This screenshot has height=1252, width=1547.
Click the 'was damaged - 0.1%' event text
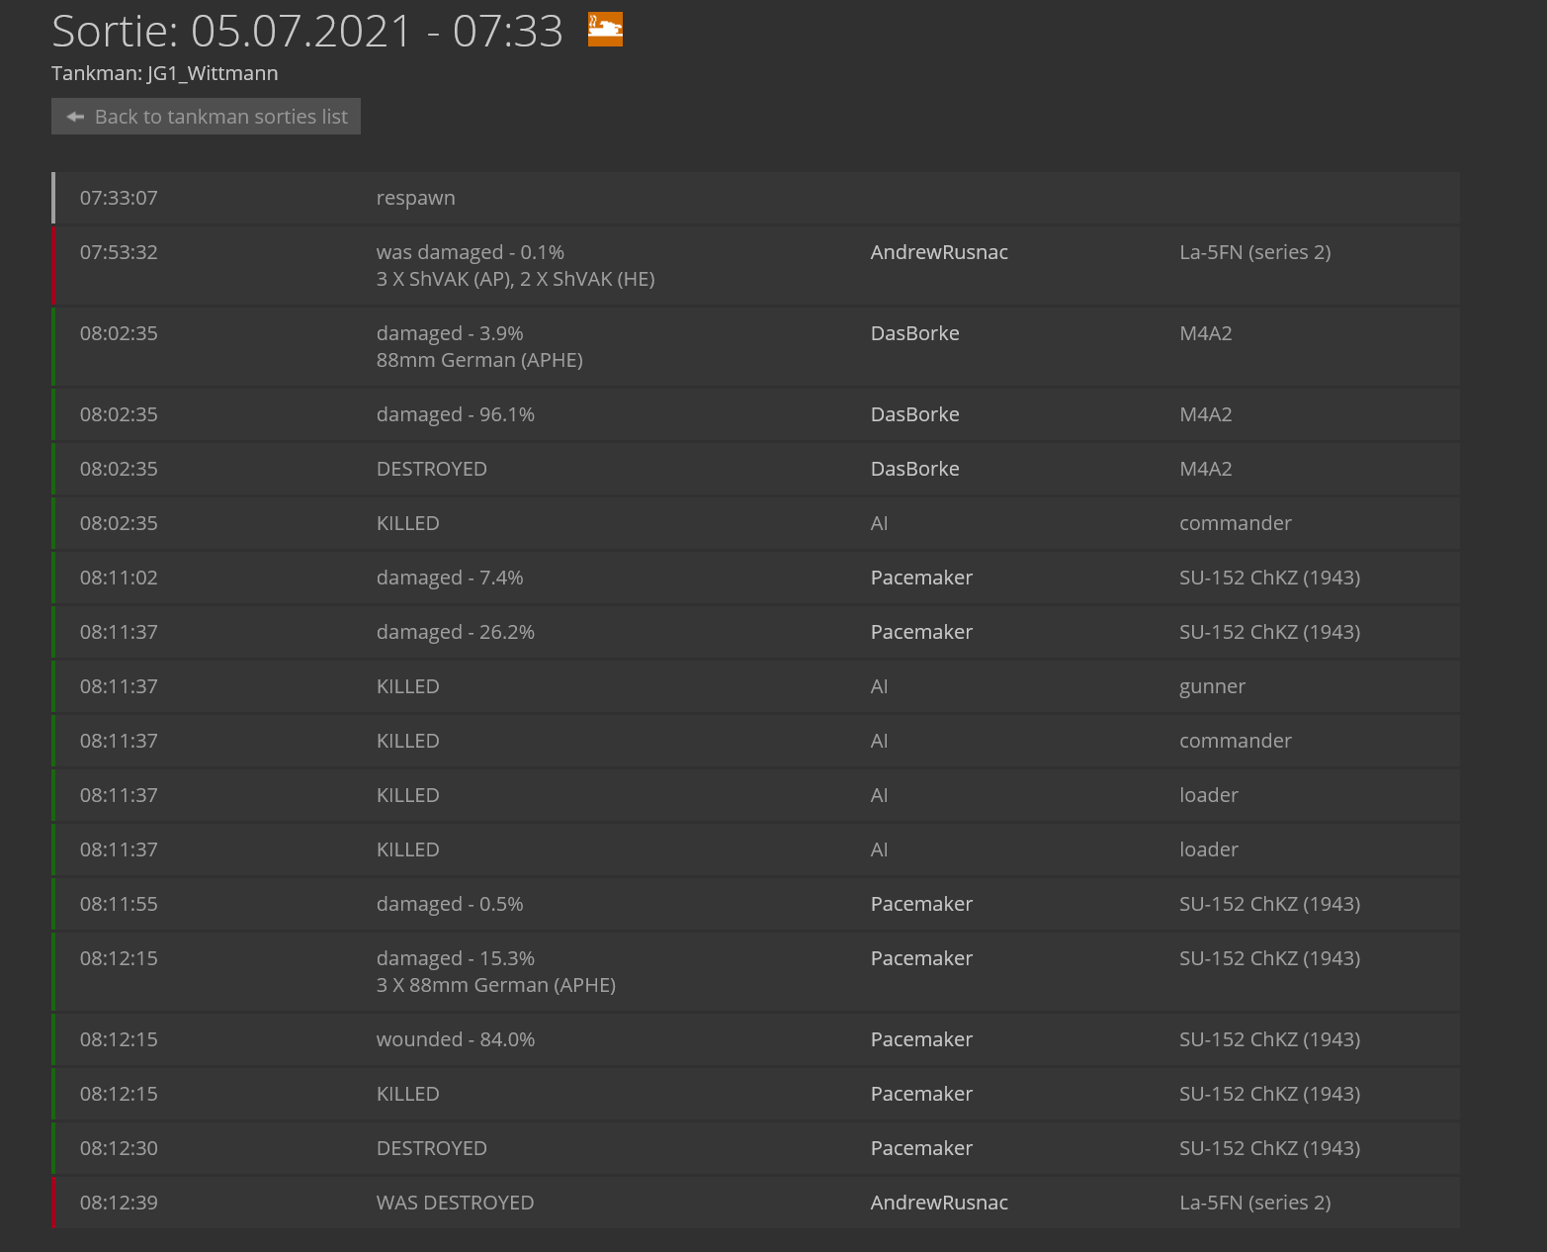(x=470, y=252)
